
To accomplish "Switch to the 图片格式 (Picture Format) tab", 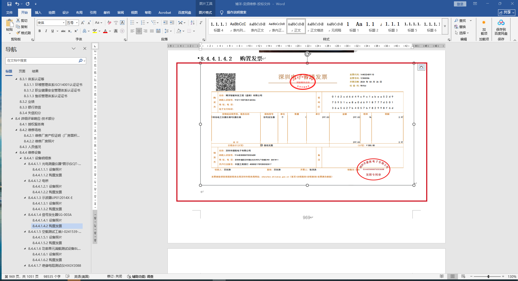I will 205,12.
